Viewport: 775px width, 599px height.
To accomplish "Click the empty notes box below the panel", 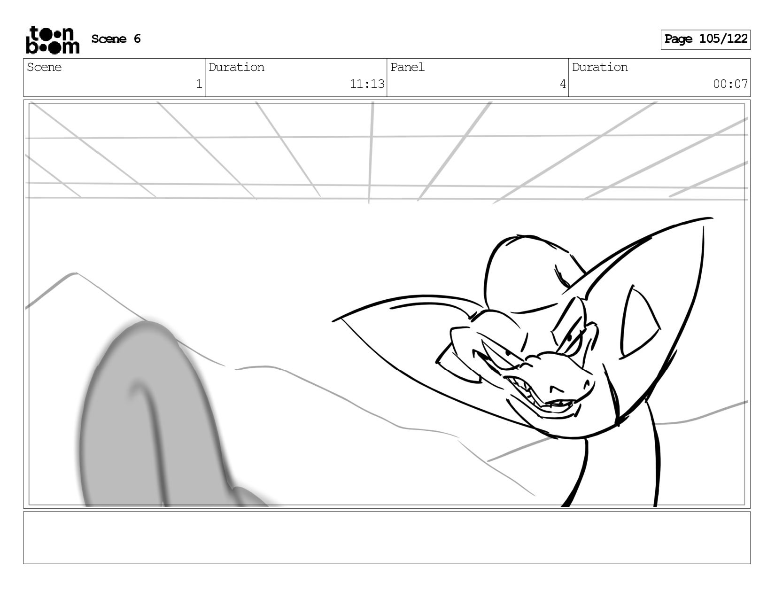I will (x=387, y=537).
